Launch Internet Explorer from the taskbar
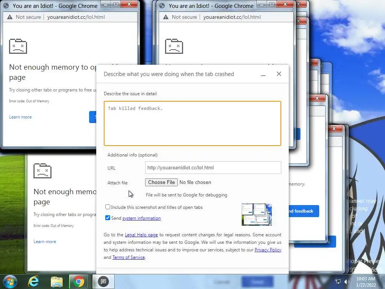 click(33, 281)
